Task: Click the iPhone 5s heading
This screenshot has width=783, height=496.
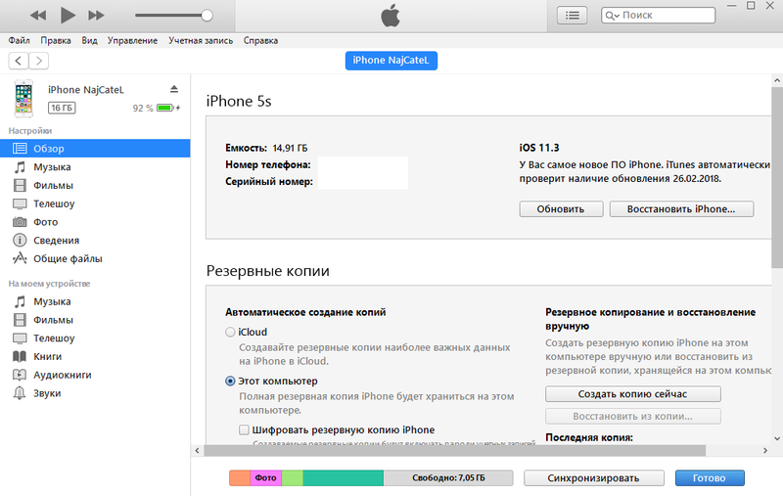Action: (239, 102)
